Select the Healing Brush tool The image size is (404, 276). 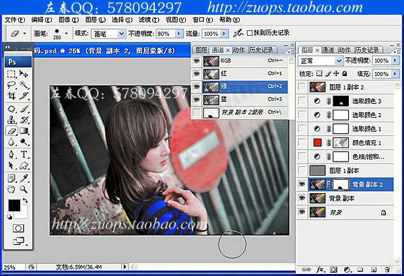click(11, 109)
